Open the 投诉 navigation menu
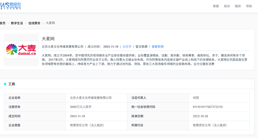This screenshot has height=138, width=258. 227,6
